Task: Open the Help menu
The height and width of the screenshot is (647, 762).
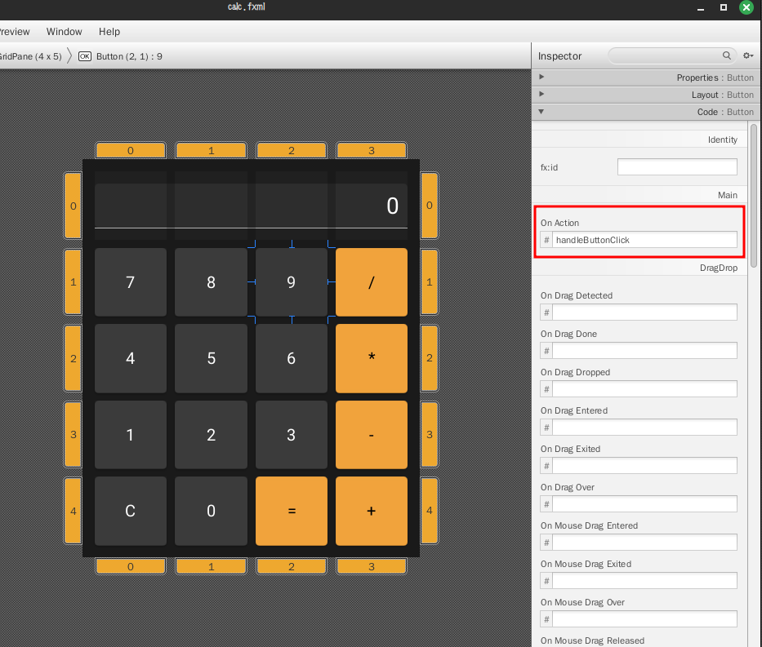Action: coord(109,32)
